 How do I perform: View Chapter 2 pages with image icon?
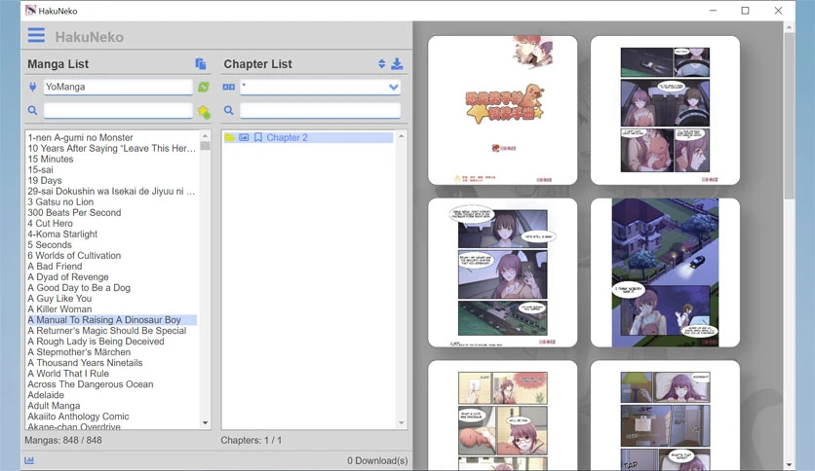[x=244, y=137]
